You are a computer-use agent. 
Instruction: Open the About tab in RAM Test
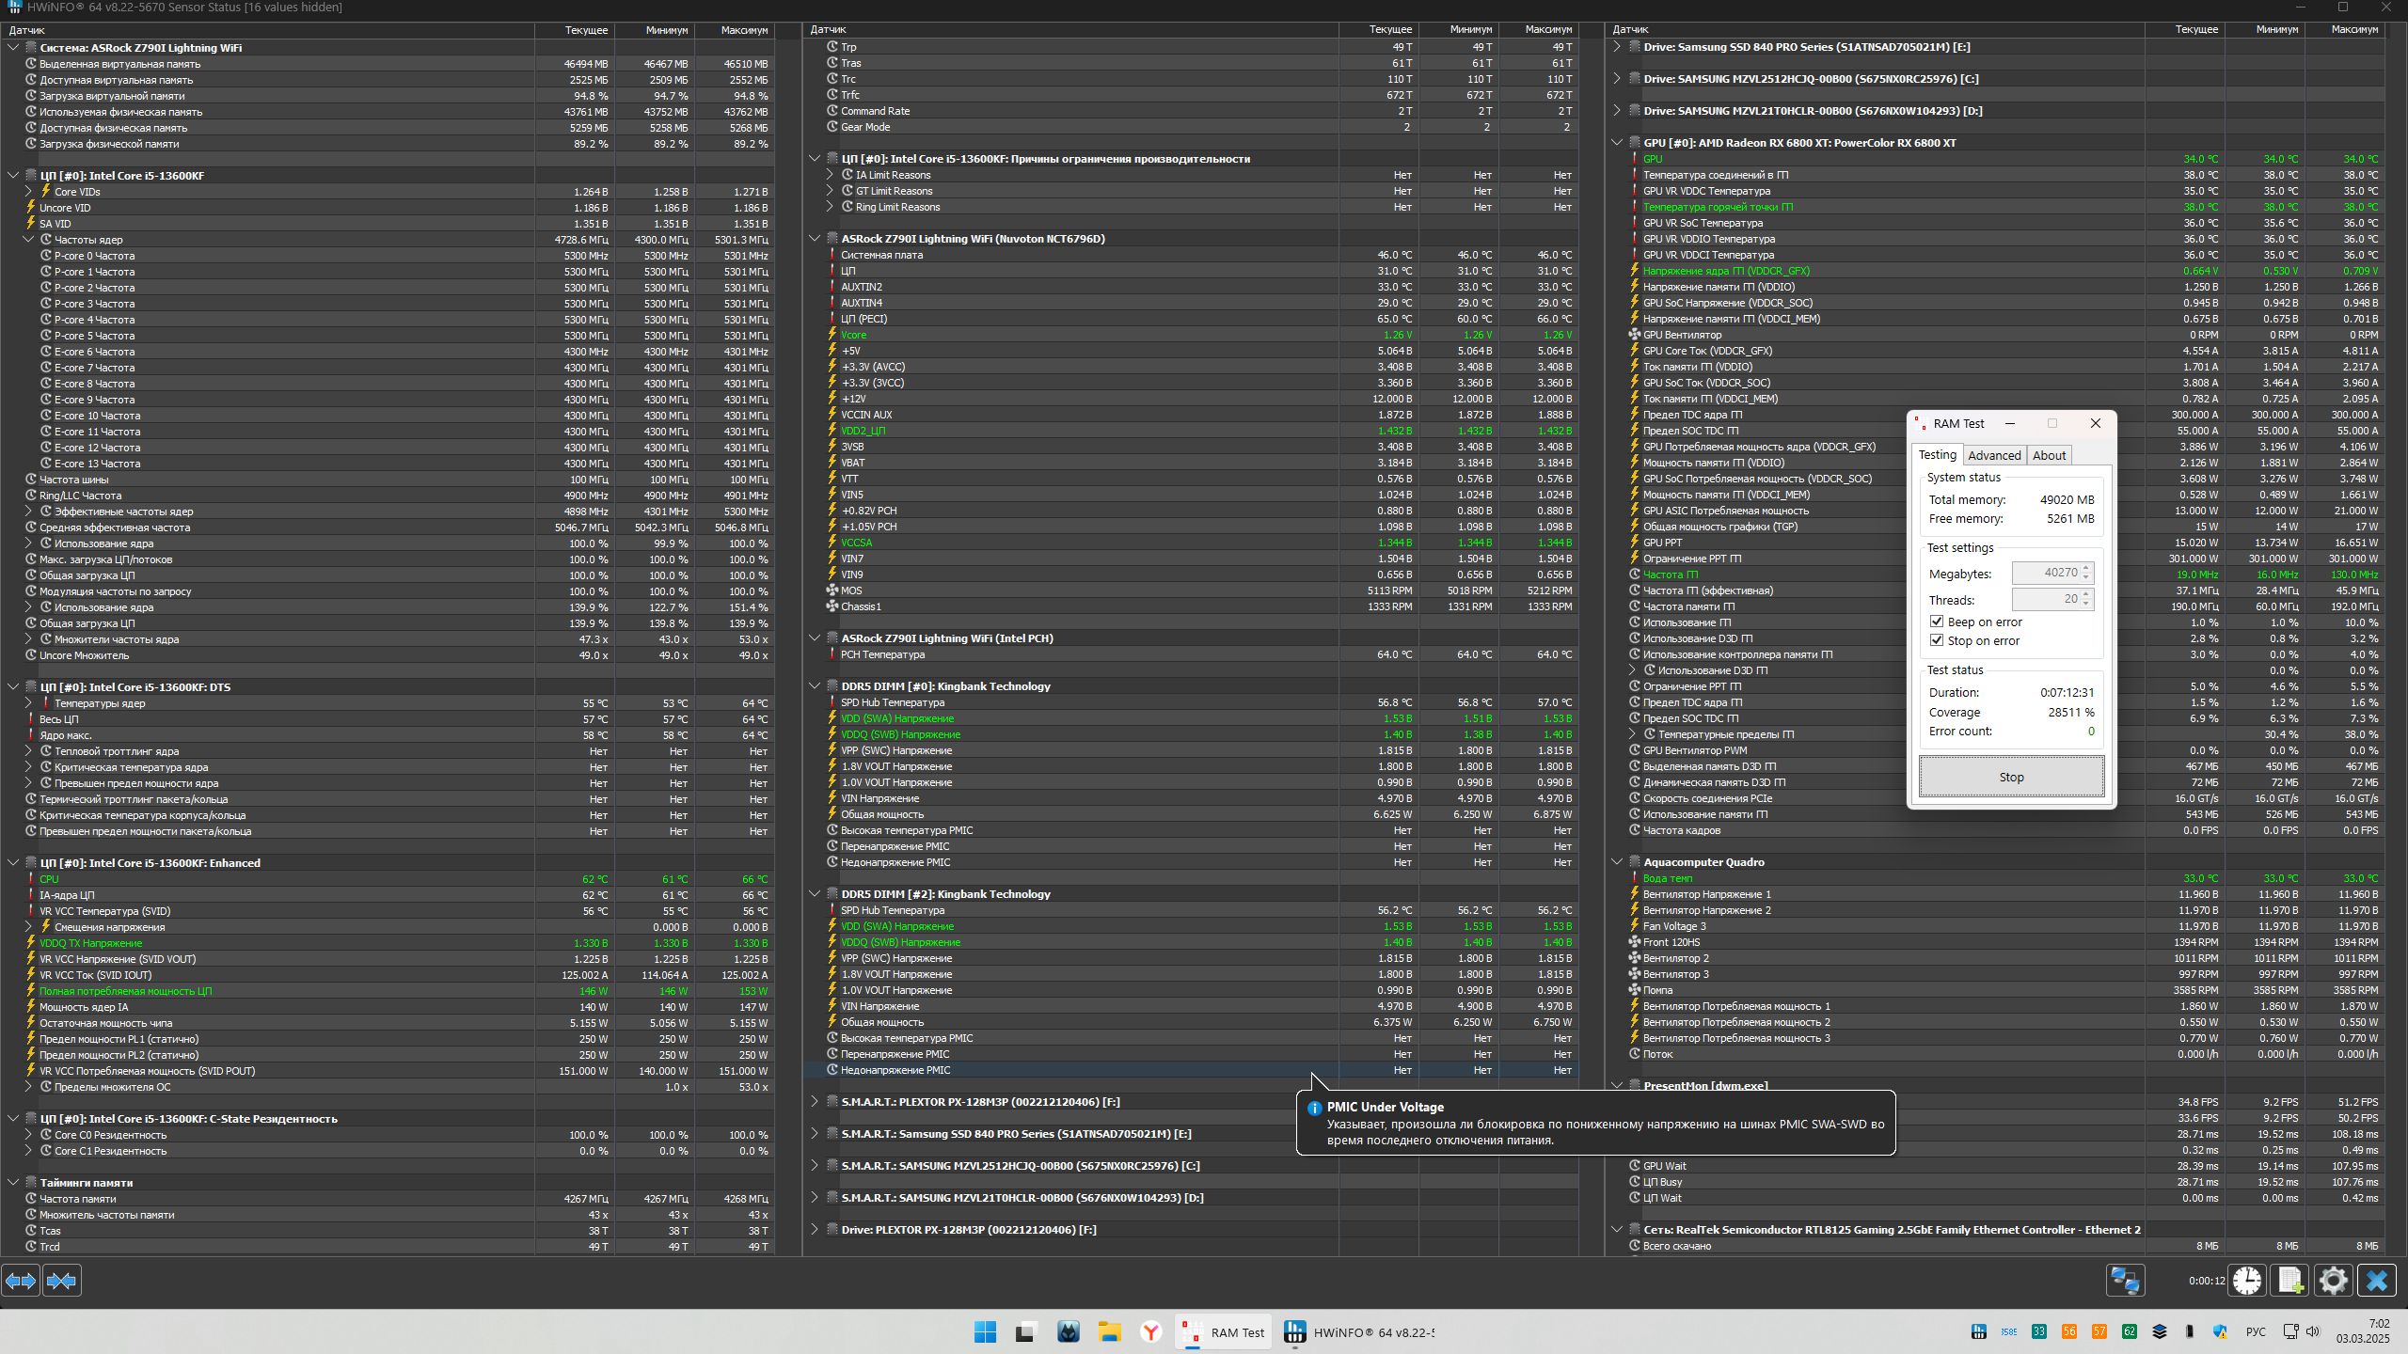coord(2049,455)
